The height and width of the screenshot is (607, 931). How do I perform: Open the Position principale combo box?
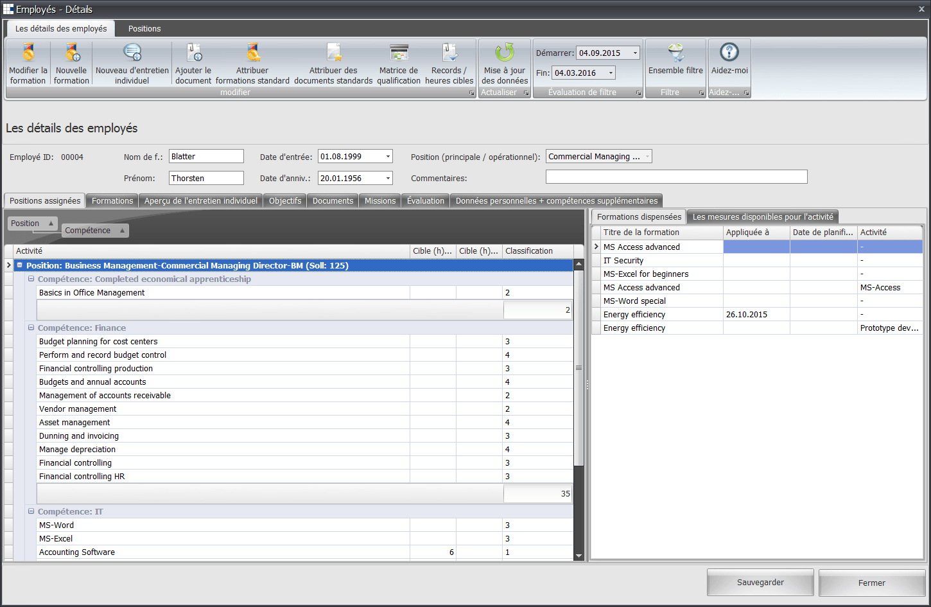pos(647,157)
